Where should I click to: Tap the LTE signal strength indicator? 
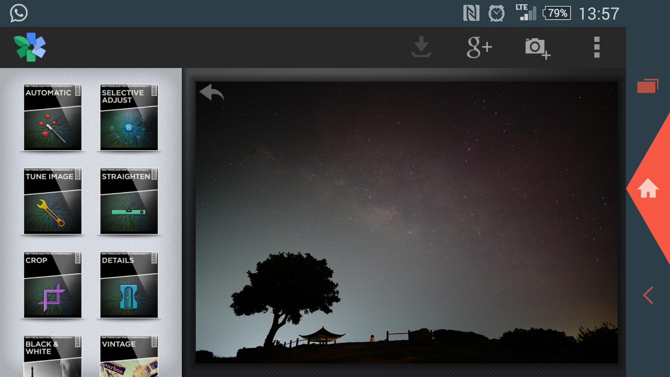point(526,13)
